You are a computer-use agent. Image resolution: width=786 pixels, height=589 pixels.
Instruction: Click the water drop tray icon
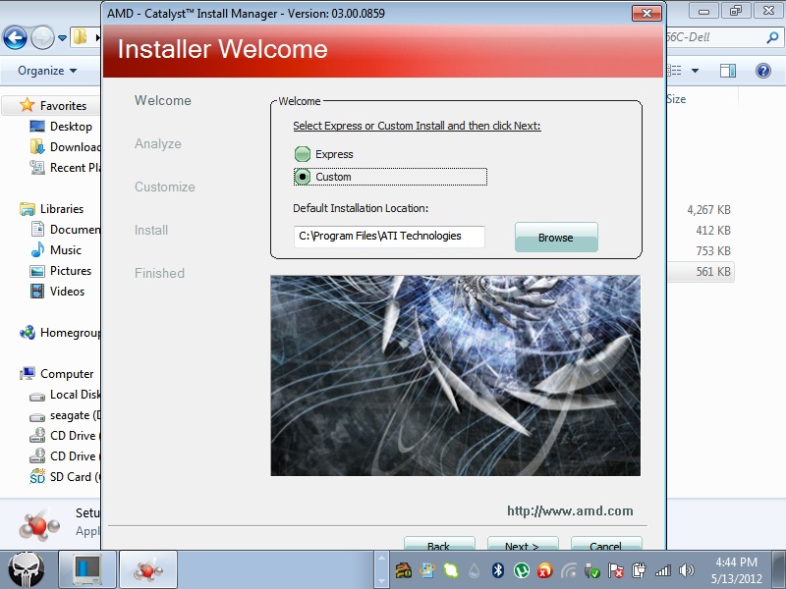coord(475,570)
